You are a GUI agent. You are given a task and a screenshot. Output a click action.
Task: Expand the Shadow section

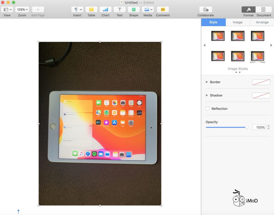coord(207,95)
